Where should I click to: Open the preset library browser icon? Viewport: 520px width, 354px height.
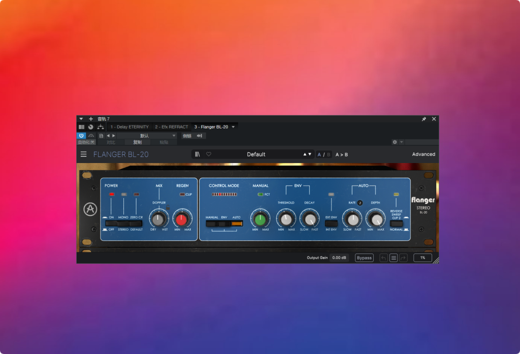[198, 154]
